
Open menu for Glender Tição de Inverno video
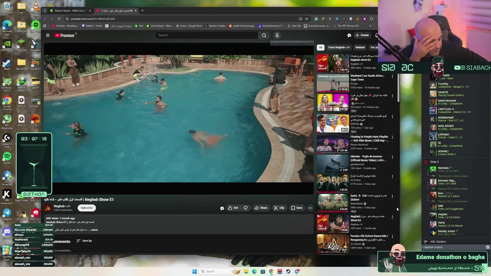pos(392,157)
